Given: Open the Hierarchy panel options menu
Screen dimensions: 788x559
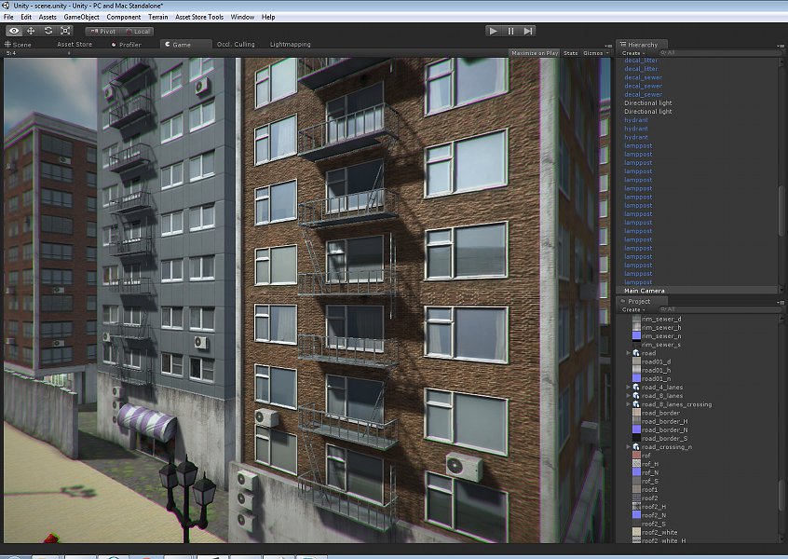Looking at the screenshot, I should click(781, 46).
